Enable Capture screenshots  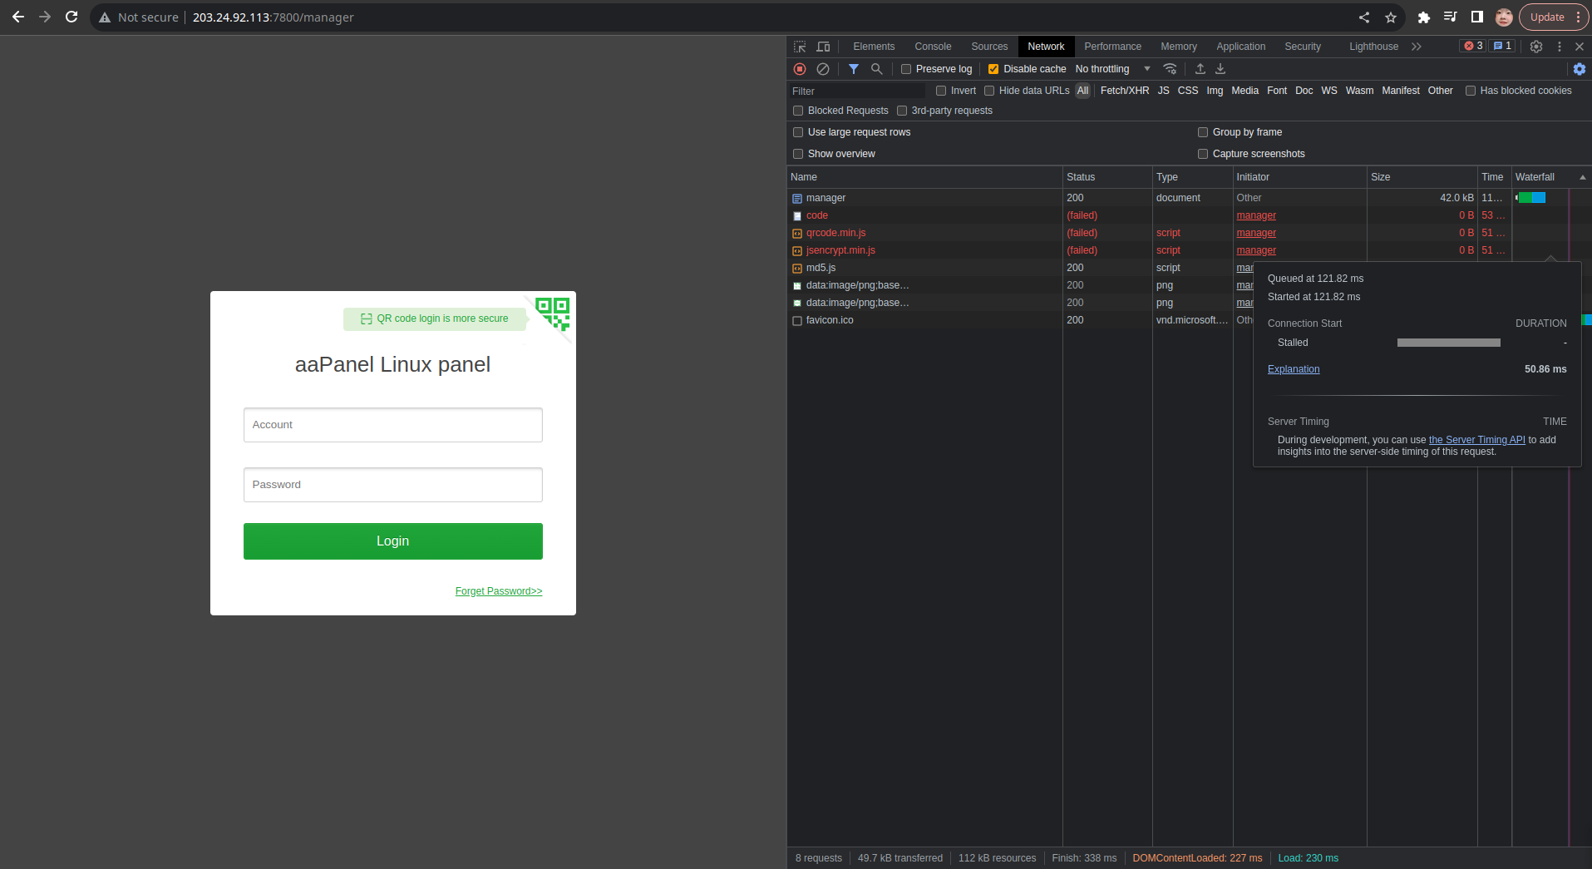(1203, 154)
